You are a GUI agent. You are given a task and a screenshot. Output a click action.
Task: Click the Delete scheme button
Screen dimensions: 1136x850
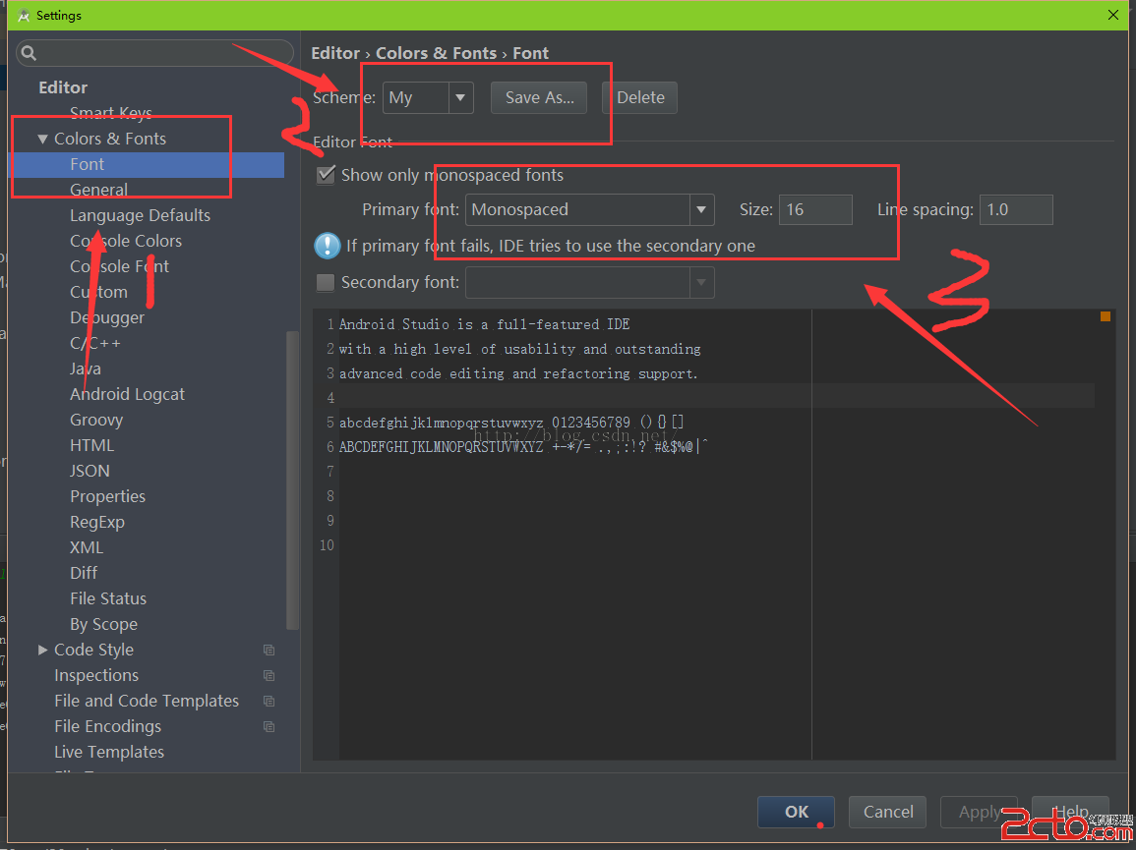pyautogui.click(x=639, y=97)
